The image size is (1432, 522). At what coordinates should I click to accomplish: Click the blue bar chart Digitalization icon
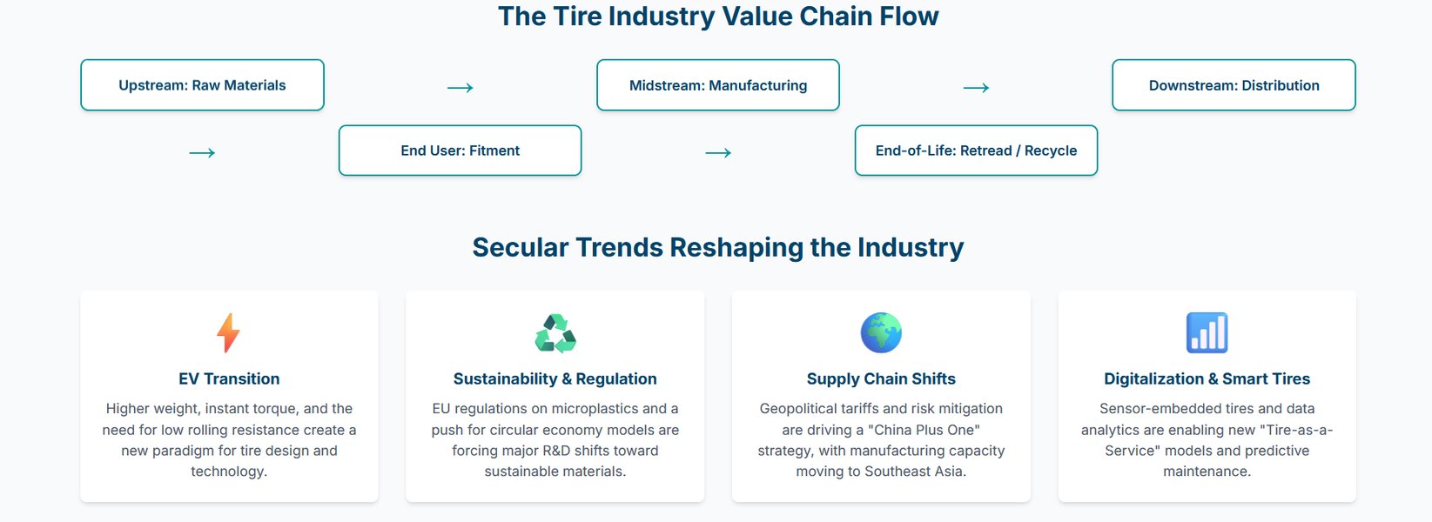(x=1207, y=332)
